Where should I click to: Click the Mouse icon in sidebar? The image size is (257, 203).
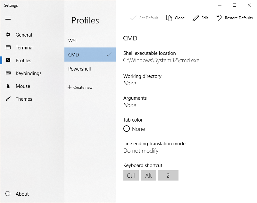pyautogui.click(x=8, y=86)
